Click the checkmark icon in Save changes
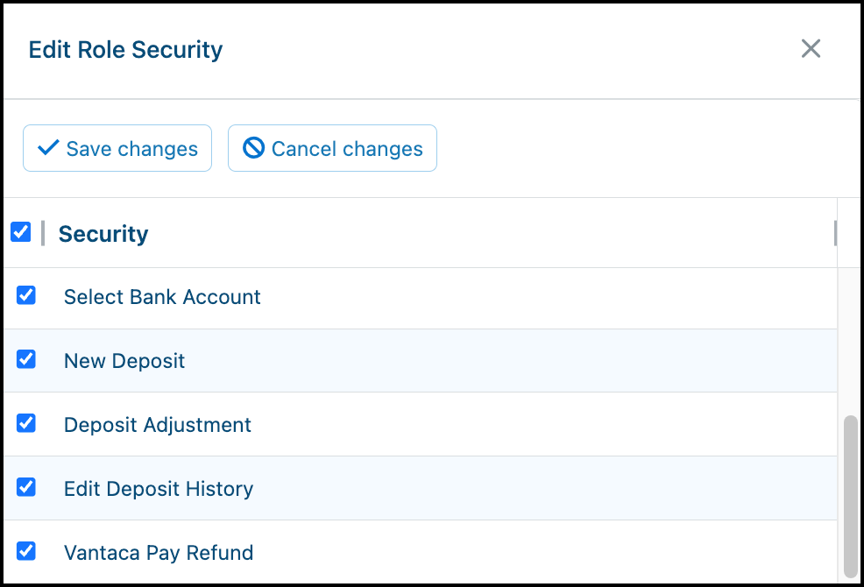The height and width of the screenshot is (587, 864). click(48, 147)
